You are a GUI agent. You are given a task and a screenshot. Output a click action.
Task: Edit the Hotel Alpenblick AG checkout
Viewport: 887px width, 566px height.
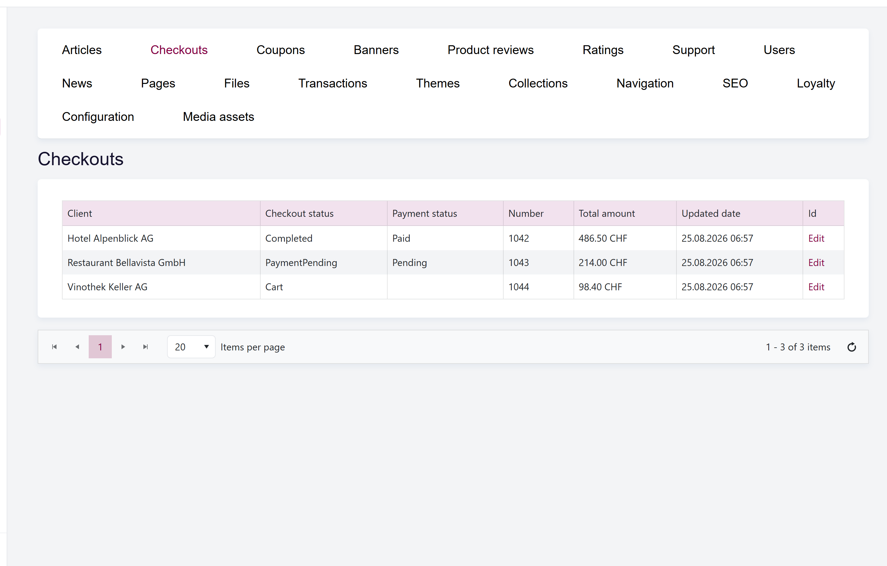pyautogui.click(x=816, y=238)
